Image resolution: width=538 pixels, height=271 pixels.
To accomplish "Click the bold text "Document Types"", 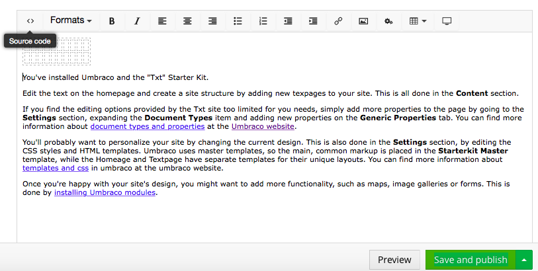I will click(179, 118).
